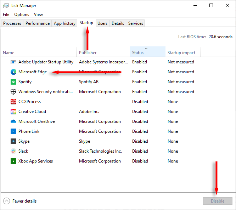Click the Microsoft Edge startup icon
The width and height of the screenshot is (236, 210).
pos(13,72)
